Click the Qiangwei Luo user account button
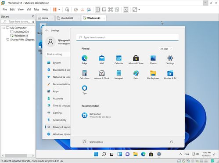The width and height of the screenshot is (219, 163). (93, 142)
